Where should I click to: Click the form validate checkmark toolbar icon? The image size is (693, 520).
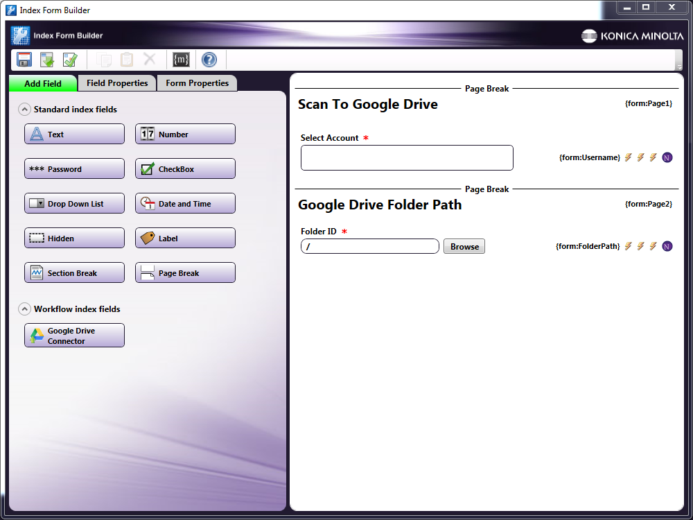point(70,60)
